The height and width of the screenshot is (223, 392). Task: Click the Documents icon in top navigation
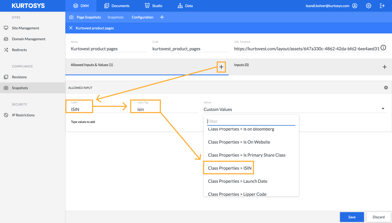[107, 6]
